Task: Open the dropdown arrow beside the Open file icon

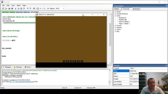Action: click(x=7, y=8)
